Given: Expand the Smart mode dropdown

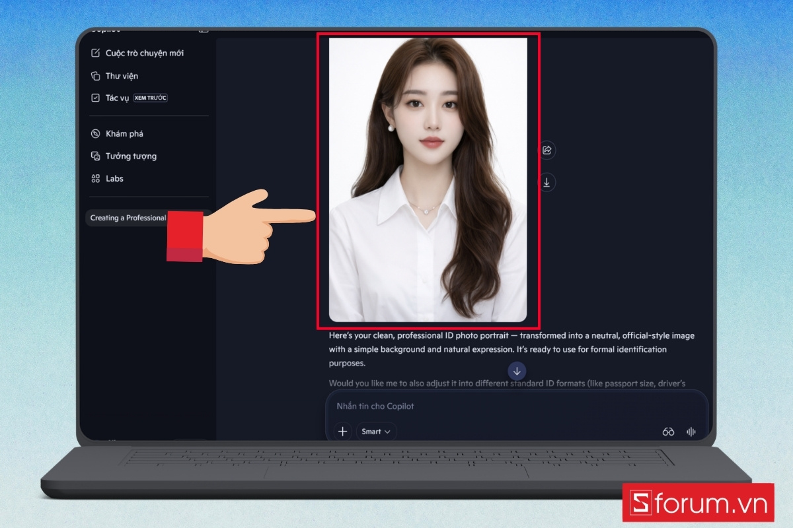Looking at the screenshot, I should pos(376,431).
